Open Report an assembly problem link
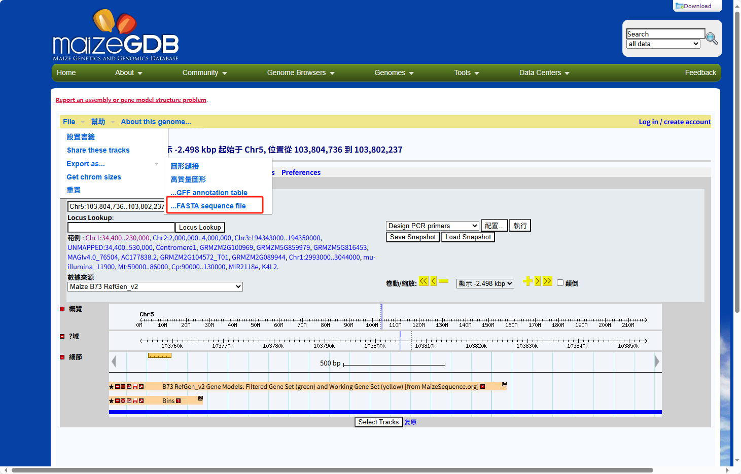741x474 pixels. click(131, 100)
